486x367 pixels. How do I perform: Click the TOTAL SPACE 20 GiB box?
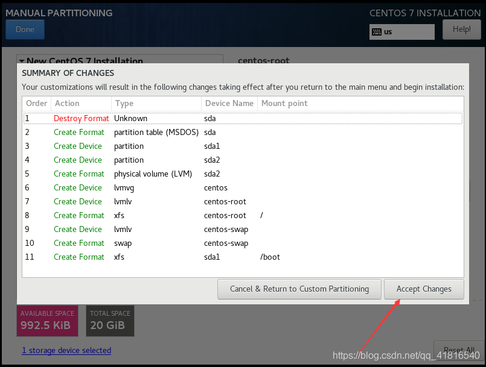point(110,321)
